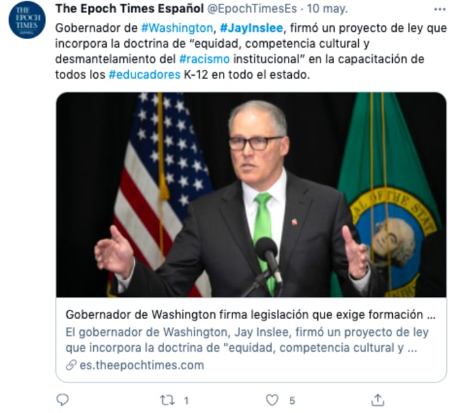The height and width of the screenshot is (413, 456).
Task: Open the share options icon
Action: pyautogui.click(x=378, y=400)
